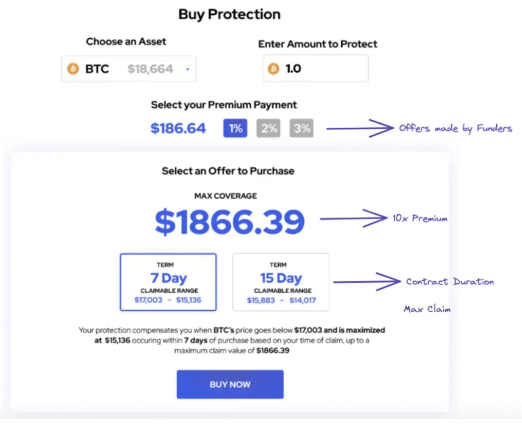This screenshot has height=428, width=522.
Task: Choose the 7 Day term offer
Action: 168,282
